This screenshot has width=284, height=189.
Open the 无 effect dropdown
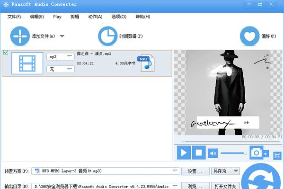click(x=61, y=69)
